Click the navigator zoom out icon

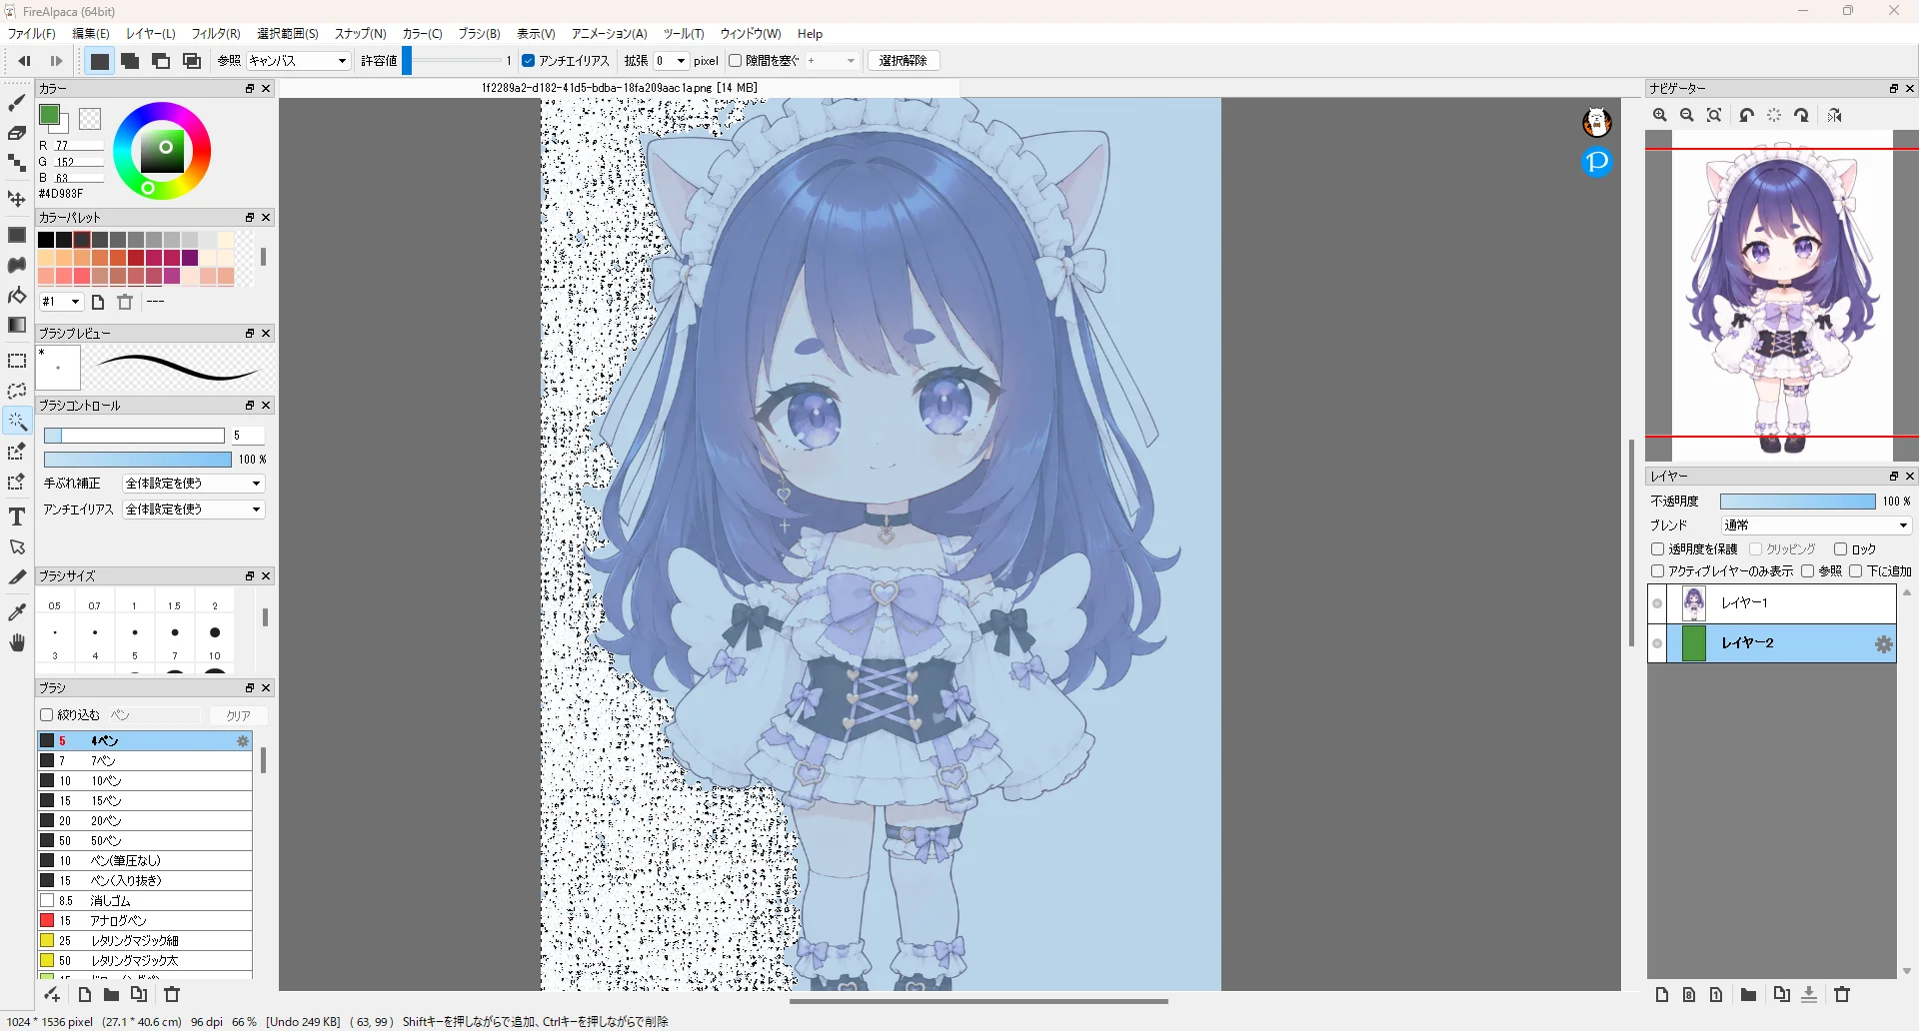coord(1687,115)
